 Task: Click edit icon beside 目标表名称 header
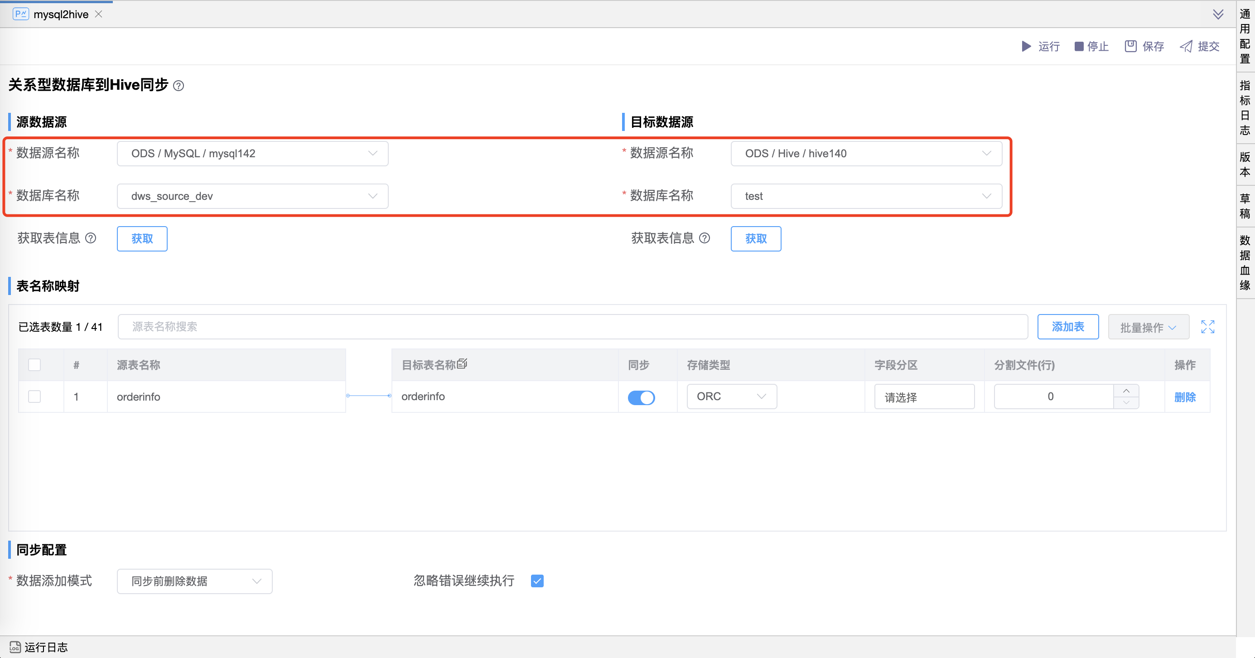click(462, 363)
